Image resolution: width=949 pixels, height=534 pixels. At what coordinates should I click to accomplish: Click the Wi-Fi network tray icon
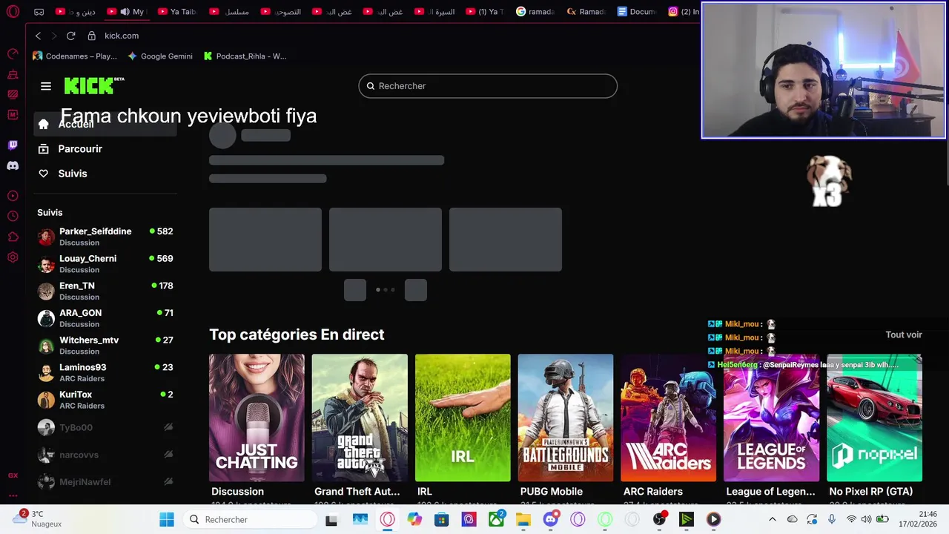(x=851, y=519)
